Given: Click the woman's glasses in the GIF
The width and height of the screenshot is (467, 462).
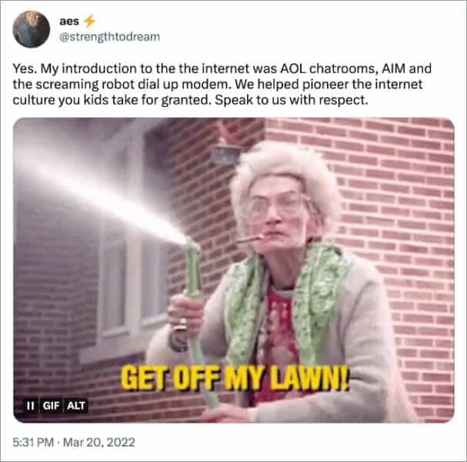Looking at the screenshot, I should click(280, 205).
